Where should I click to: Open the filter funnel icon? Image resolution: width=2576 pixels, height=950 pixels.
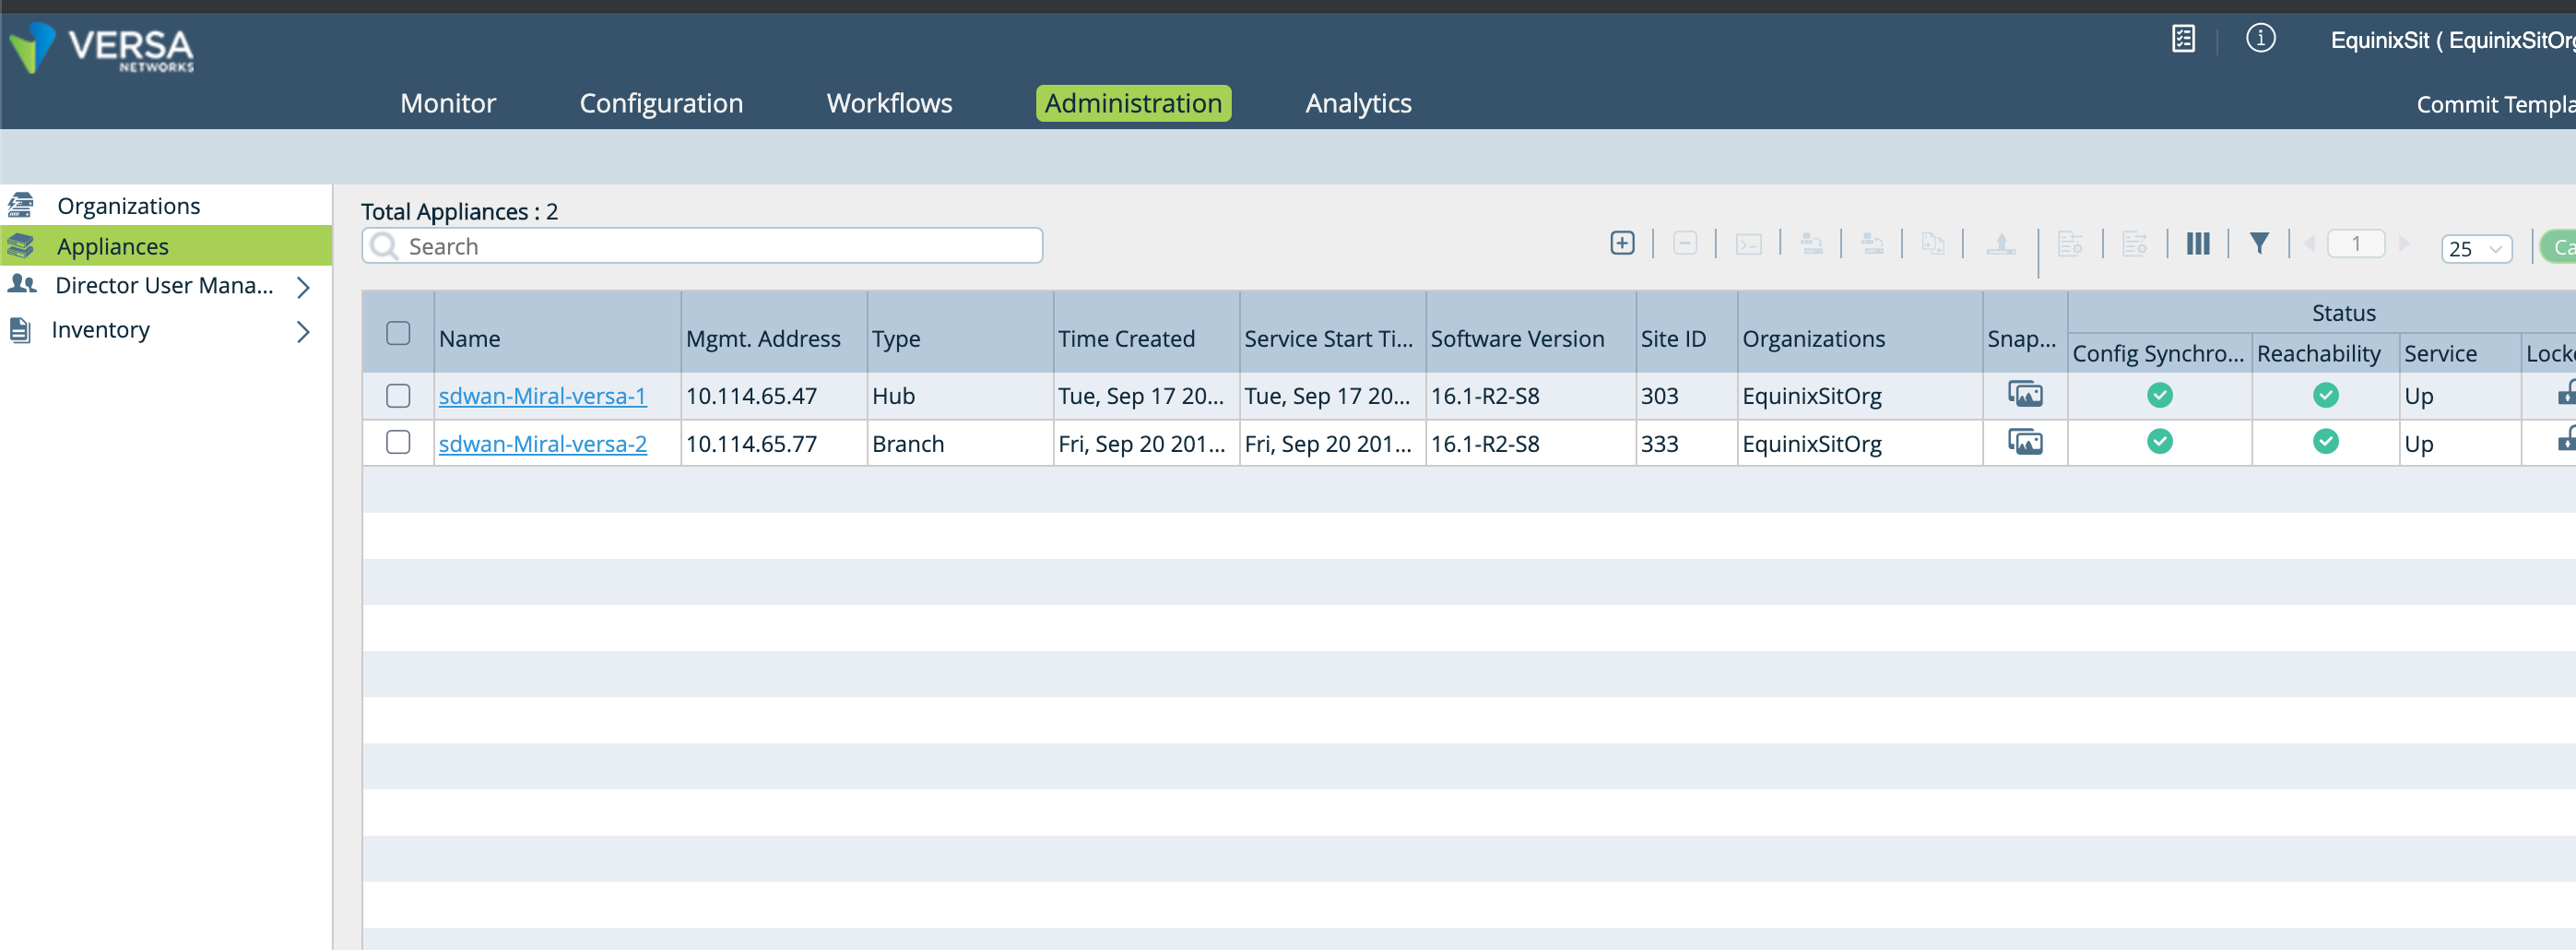(2258, 244)
